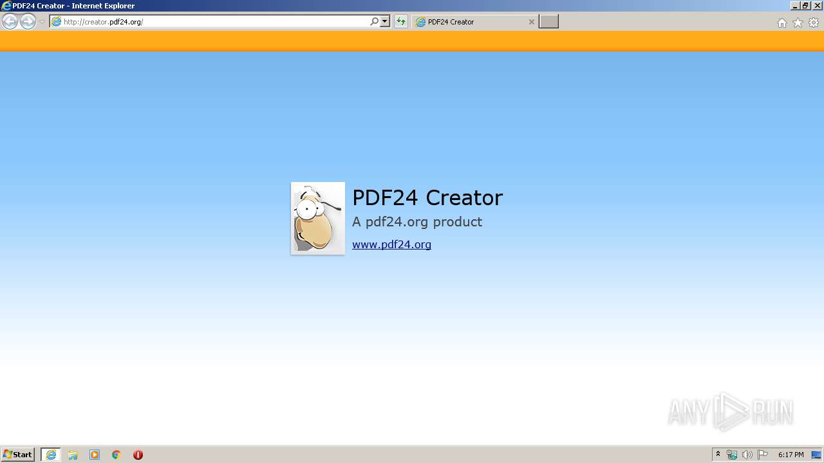Click the green Refresh page icon
This screenshot has width=824, height=463.
point(401,22)
